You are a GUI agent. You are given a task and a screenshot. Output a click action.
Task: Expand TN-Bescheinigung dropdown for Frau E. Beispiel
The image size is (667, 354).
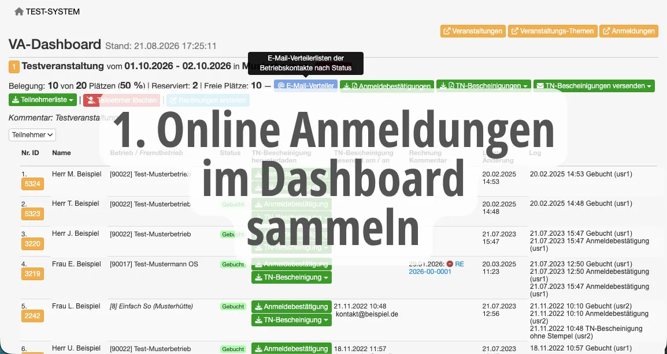click(x=291, y=277)
